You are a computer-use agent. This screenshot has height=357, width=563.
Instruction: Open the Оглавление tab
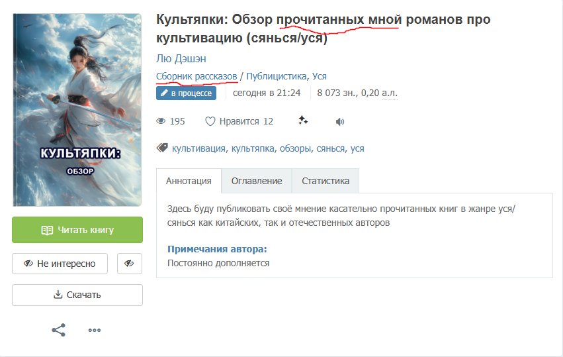pos(257,181)
